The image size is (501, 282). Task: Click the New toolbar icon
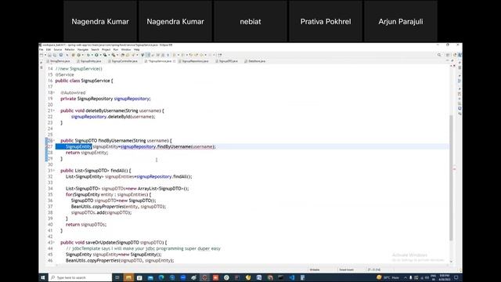point(41,55)
